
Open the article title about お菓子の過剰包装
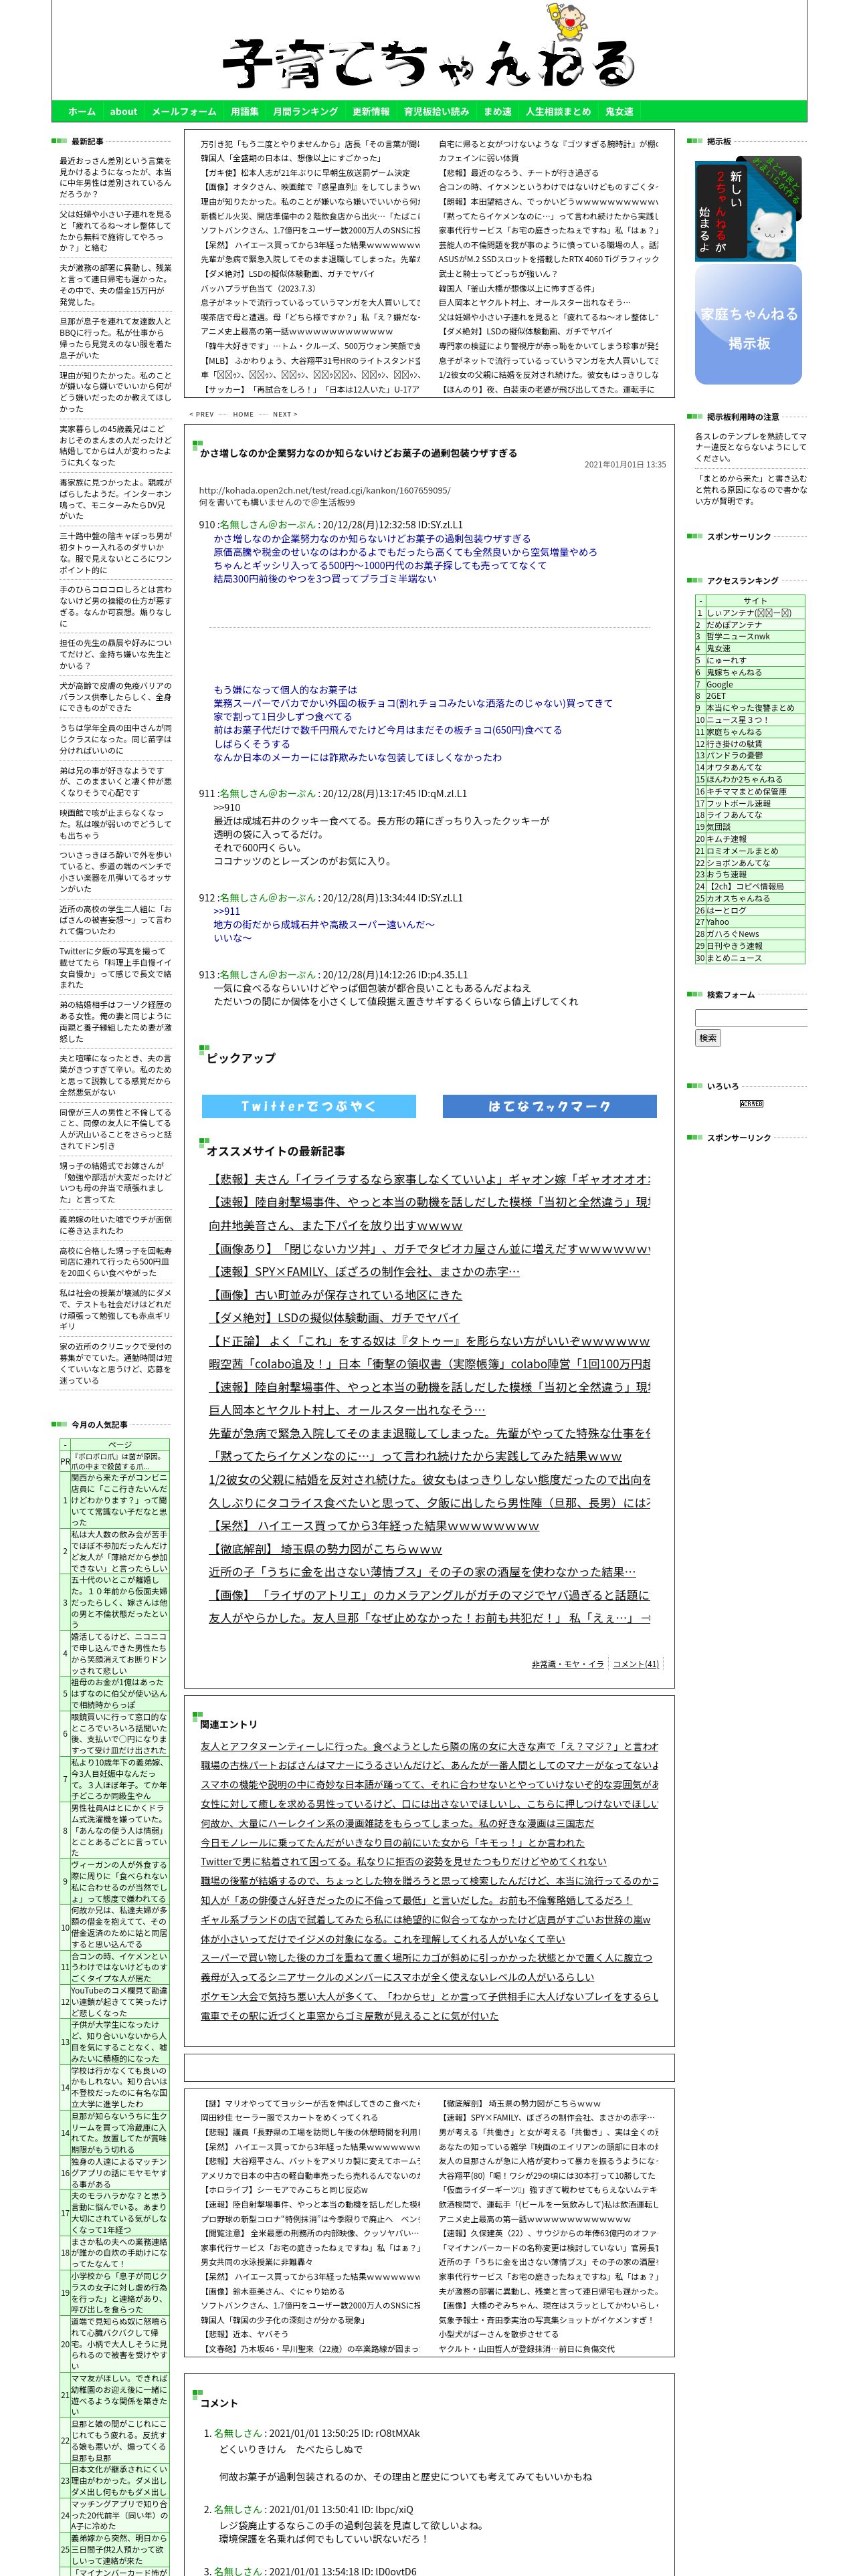pos(358,453)
